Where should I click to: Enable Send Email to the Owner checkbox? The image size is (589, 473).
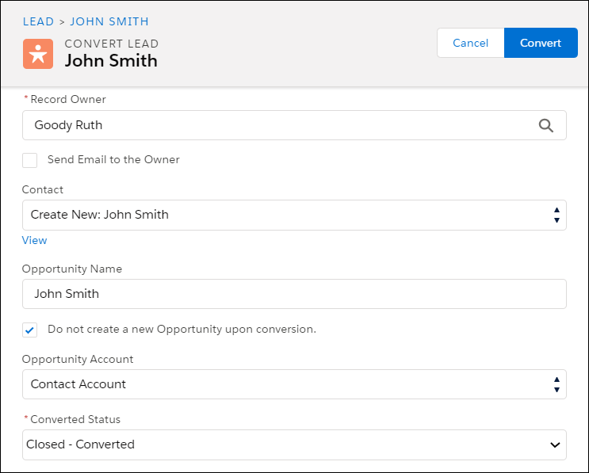(29, 160)
